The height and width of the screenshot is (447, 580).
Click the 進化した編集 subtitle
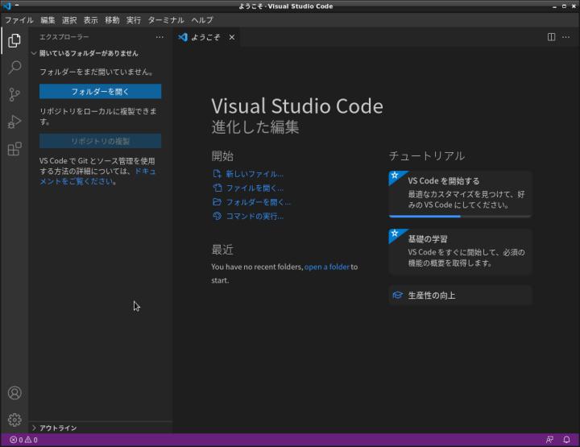(x=255, y=126)
